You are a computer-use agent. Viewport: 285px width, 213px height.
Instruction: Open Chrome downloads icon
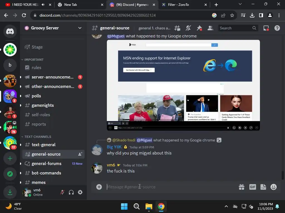tap(252, 16)
